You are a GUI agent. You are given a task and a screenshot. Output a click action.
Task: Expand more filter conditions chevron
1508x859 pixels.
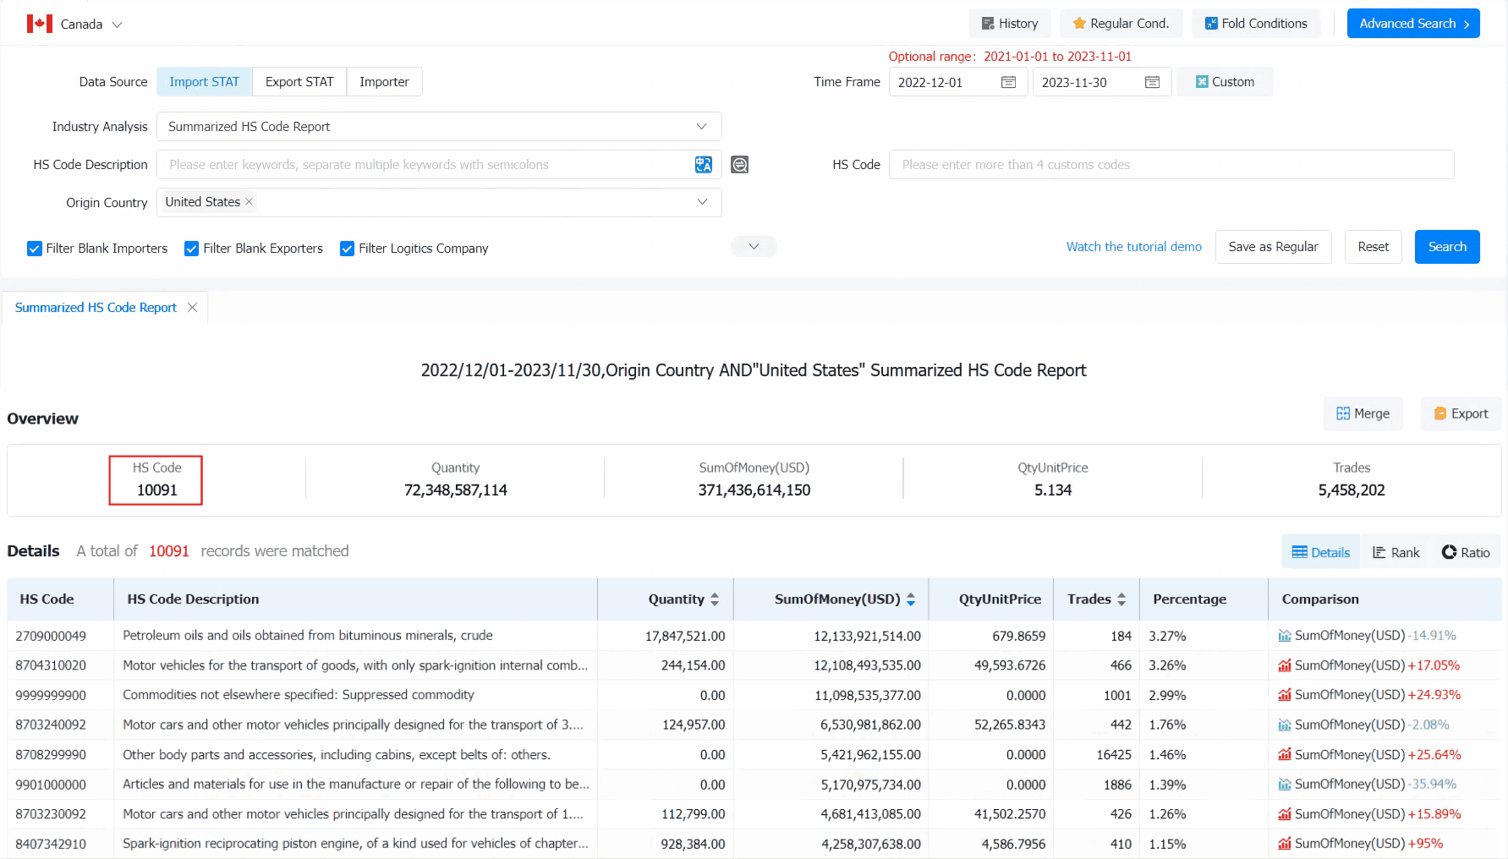click(754, 247)
